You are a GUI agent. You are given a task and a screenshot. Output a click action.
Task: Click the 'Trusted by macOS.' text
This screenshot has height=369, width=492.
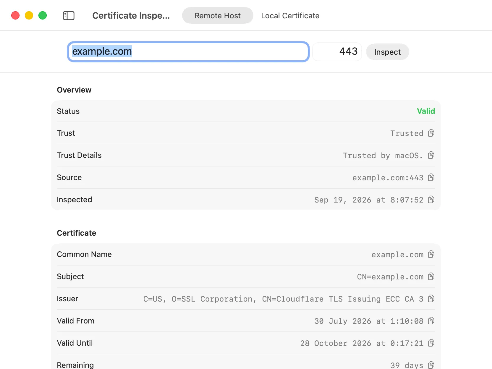383,156
